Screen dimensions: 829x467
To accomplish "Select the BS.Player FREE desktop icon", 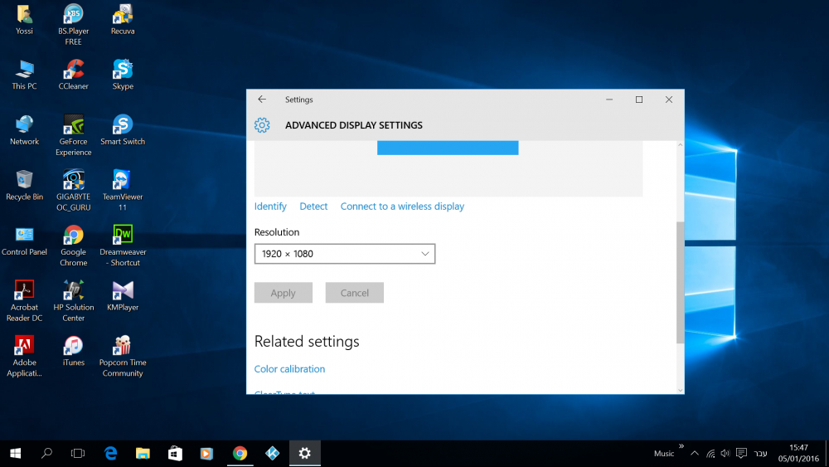I will (74, 25).
